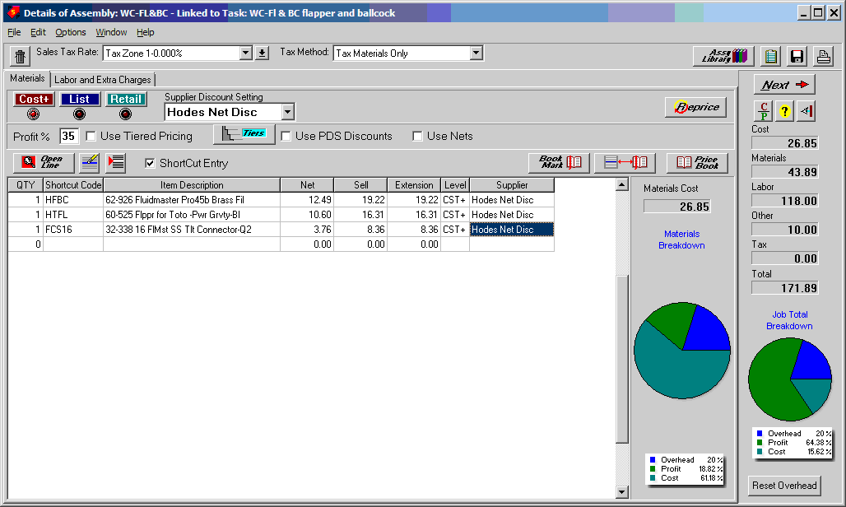
Task: Click the FCS16 shortcut code cell
Action: (x=73, y=230)
